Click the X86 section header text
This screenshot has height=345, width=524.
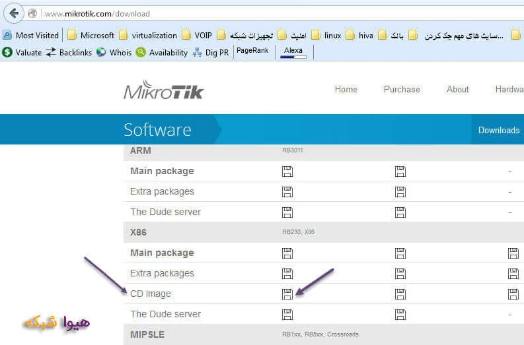click(138, 232)
